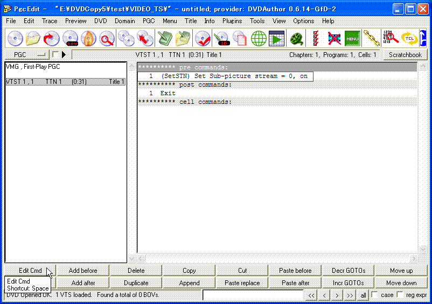Click the open folder toolbar icon
The height and width of the screenshot is (304, 432).
33,38
